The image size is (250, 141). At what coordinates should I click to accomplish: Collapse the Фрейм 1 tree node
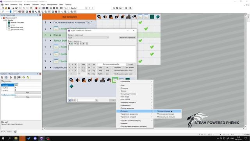[4, 20]
